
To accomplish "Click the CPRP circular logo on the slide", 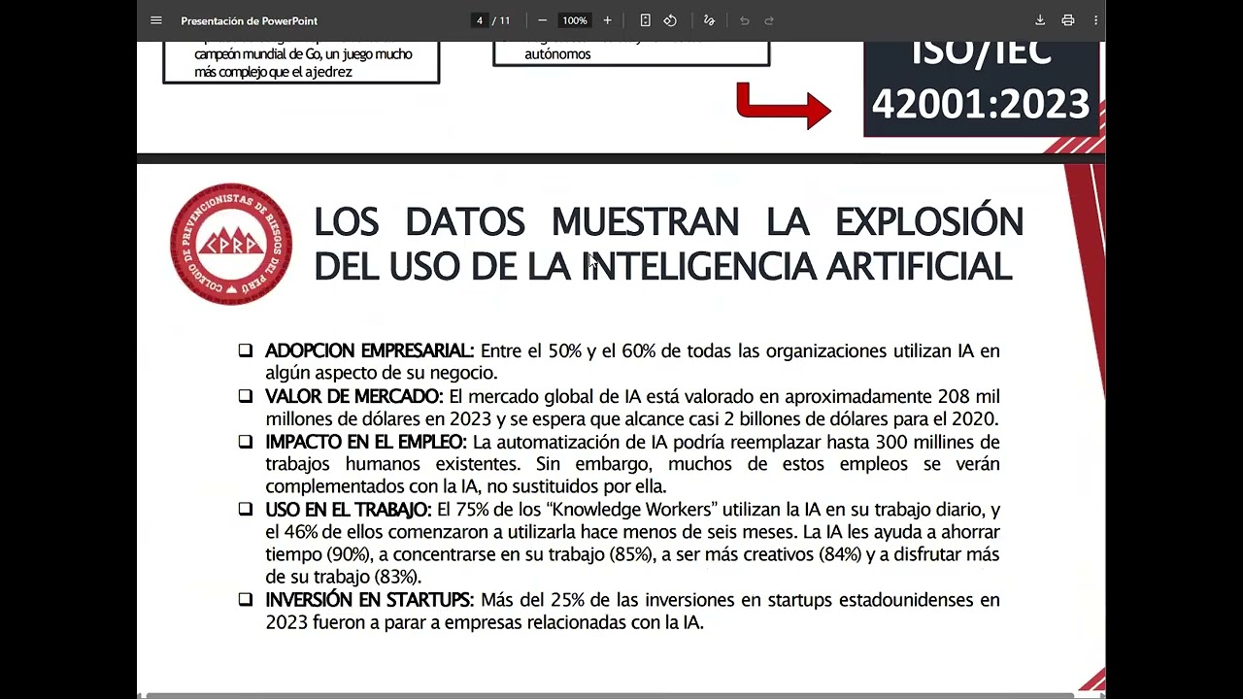I will click(231, 244).
